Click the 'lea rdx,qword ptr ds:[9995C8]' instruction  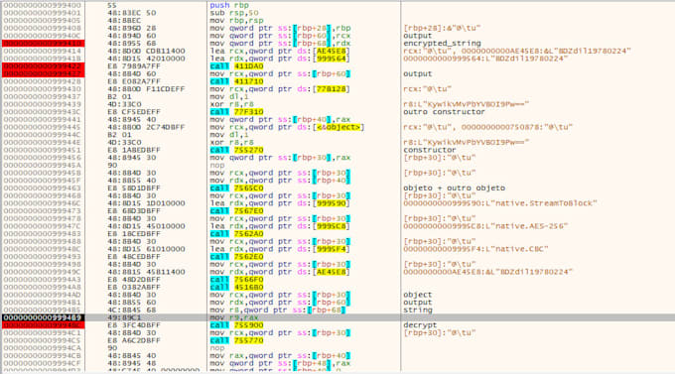pos(280,226)
